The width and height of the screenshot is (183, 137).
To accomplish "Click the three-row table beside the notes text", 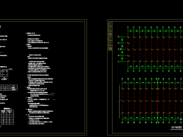I will (9, 88).
